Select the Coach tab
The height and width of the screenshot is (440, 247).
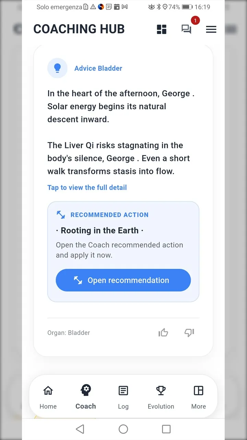86,397
